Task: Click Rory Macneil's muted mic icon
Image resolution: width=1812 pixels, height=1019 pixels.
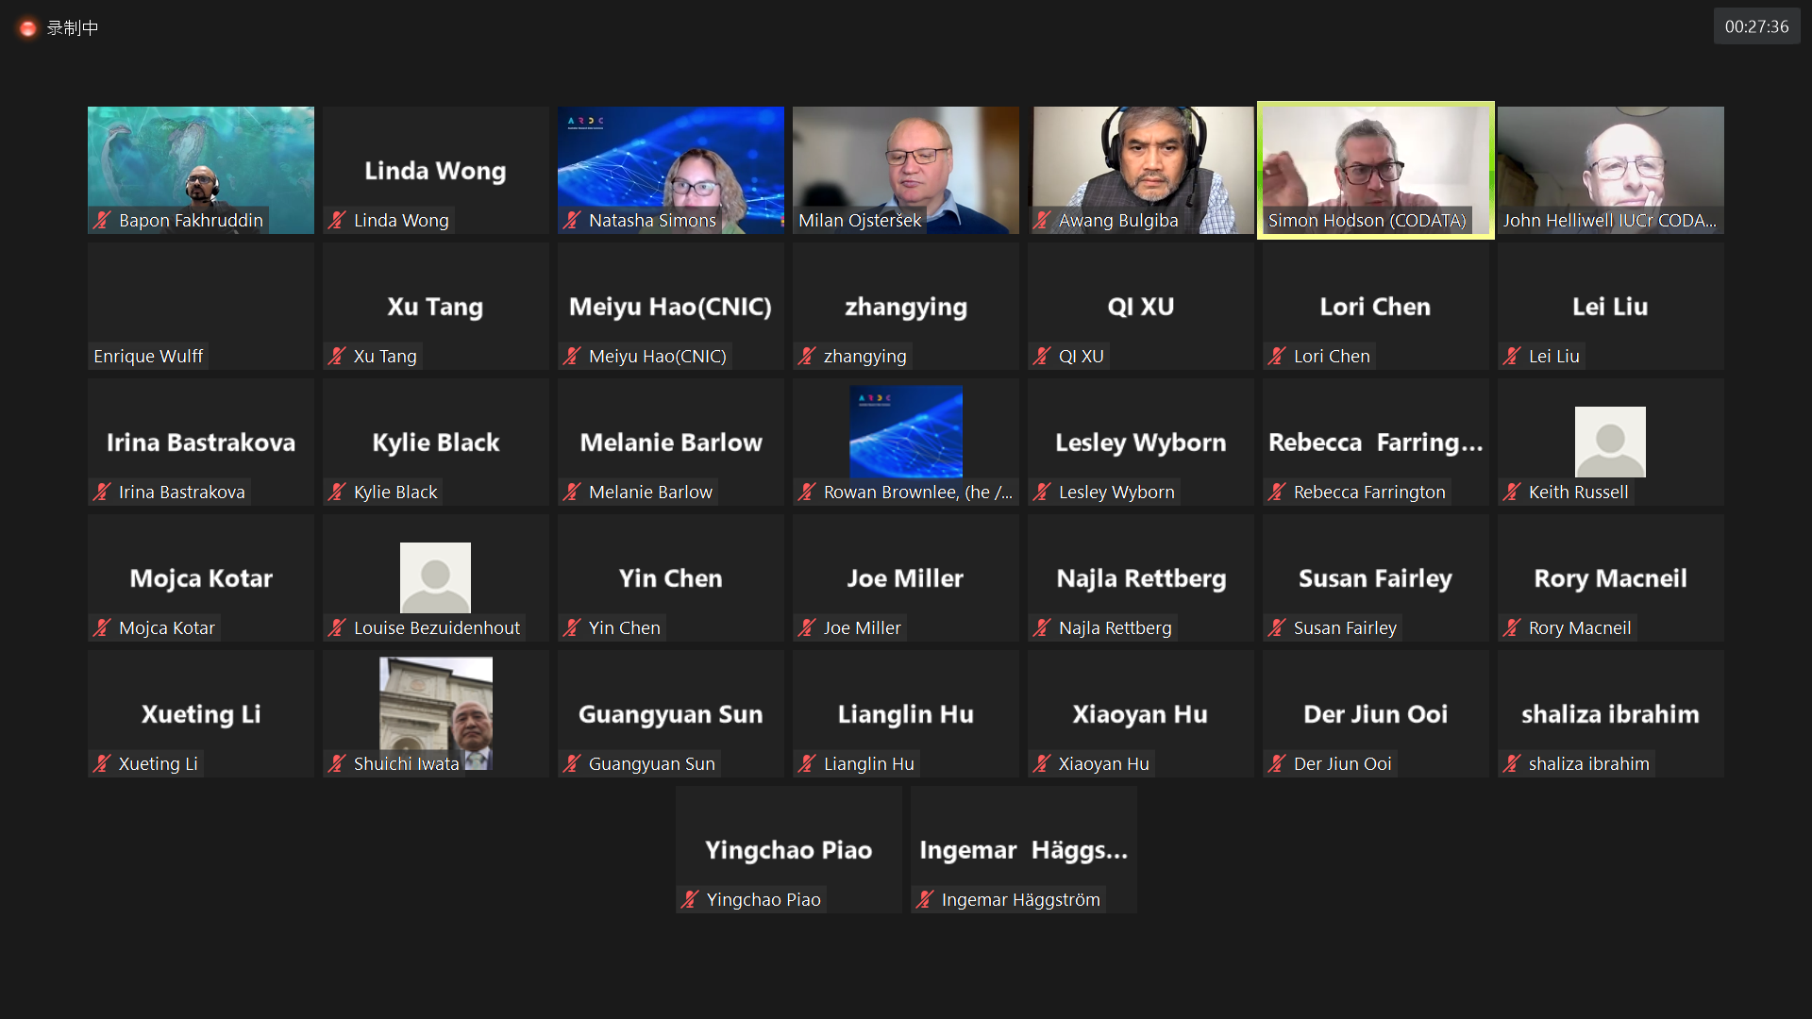Action: (1512, 627)
